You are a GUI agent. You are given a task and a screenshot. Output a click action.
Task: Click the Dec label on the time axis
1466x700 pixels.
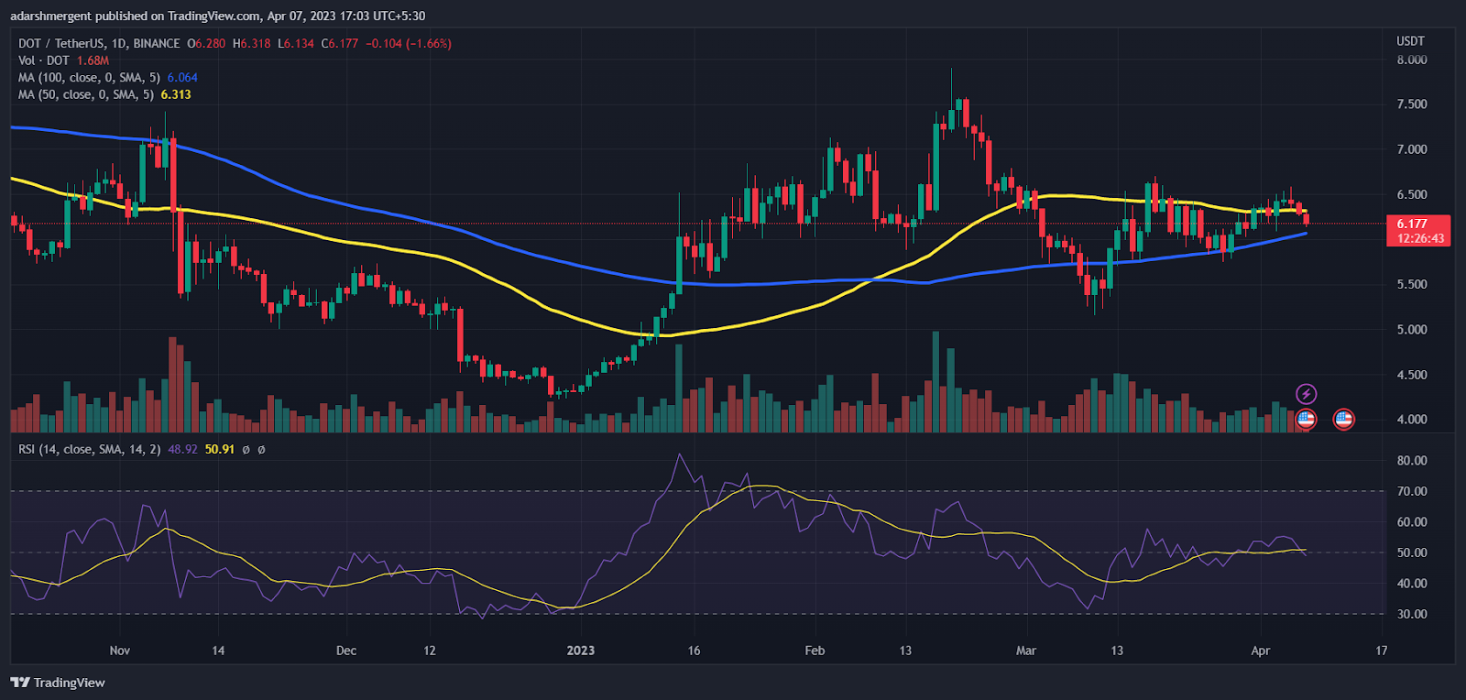[346, 651]
